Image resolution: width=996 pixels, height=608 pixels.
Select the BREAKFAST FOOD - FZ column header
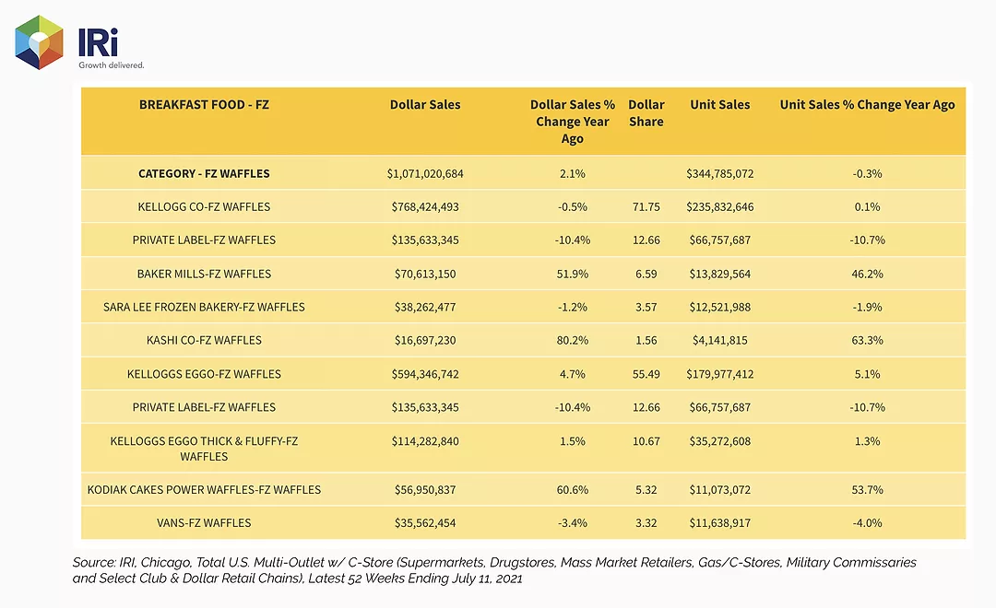click(x=204, y=105)
